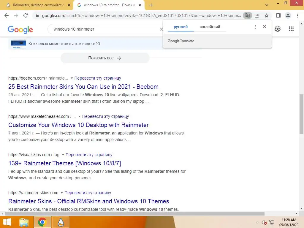Click the lock icon in address bar
The width and height of the screenshot is (304, 228).
click(x=37, y=15)
